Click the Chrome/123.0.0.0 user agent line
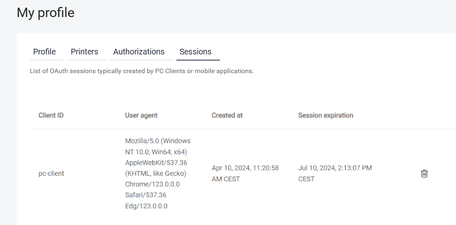456x225 pixels. pos(152,184)
